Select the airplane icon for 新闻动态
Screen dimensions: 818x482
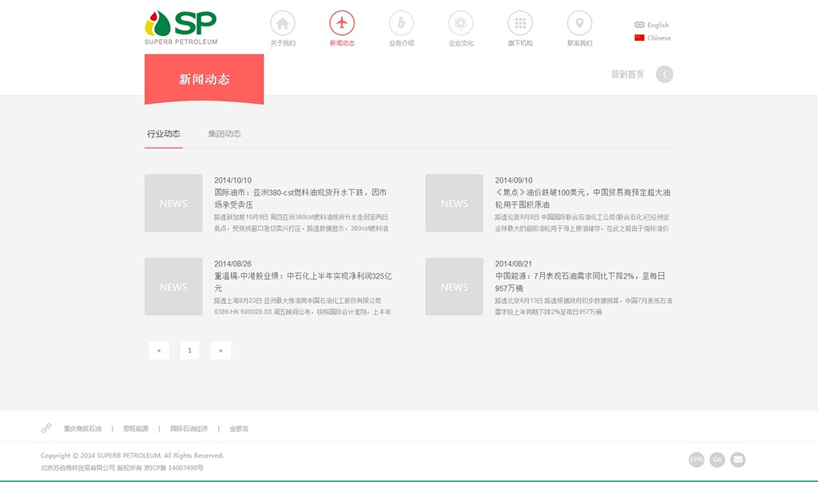click(x=342, y=23)
